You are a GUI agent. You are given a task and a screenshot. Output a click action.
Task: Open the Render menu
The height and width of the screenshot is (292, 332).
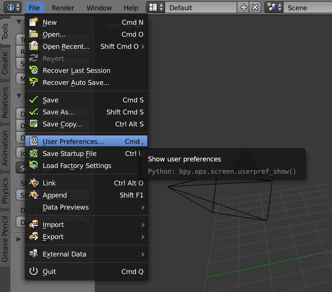click(63, 8)
